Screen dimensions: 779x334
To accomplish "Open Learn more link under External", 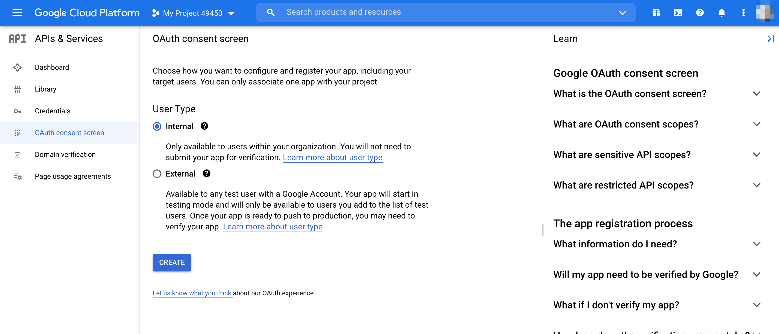I will (x=273, y=227).
